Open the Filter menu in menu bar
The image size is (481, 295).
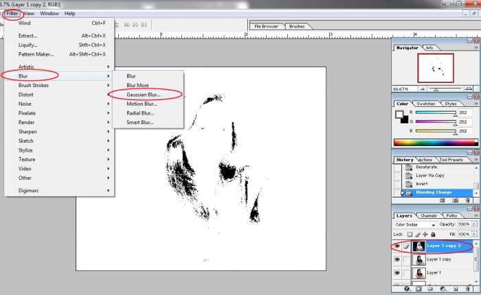[x=12, y=14]
